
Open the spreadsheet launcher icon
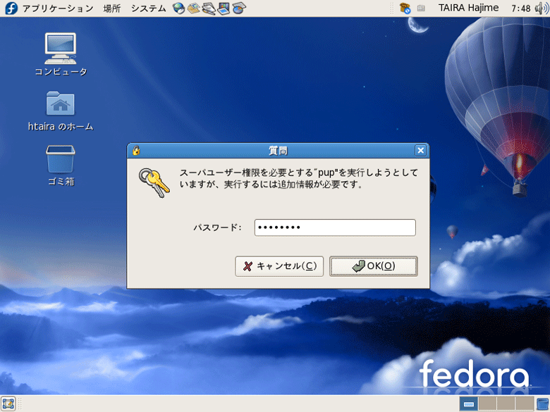pos(240,8)
